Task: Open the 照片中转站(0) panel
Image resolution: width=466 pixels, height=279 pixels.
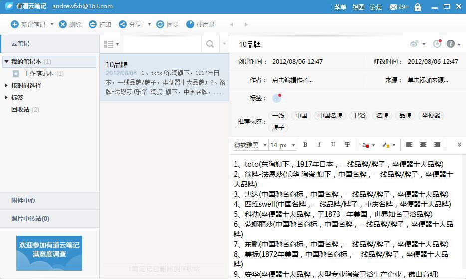Action: 49,219
